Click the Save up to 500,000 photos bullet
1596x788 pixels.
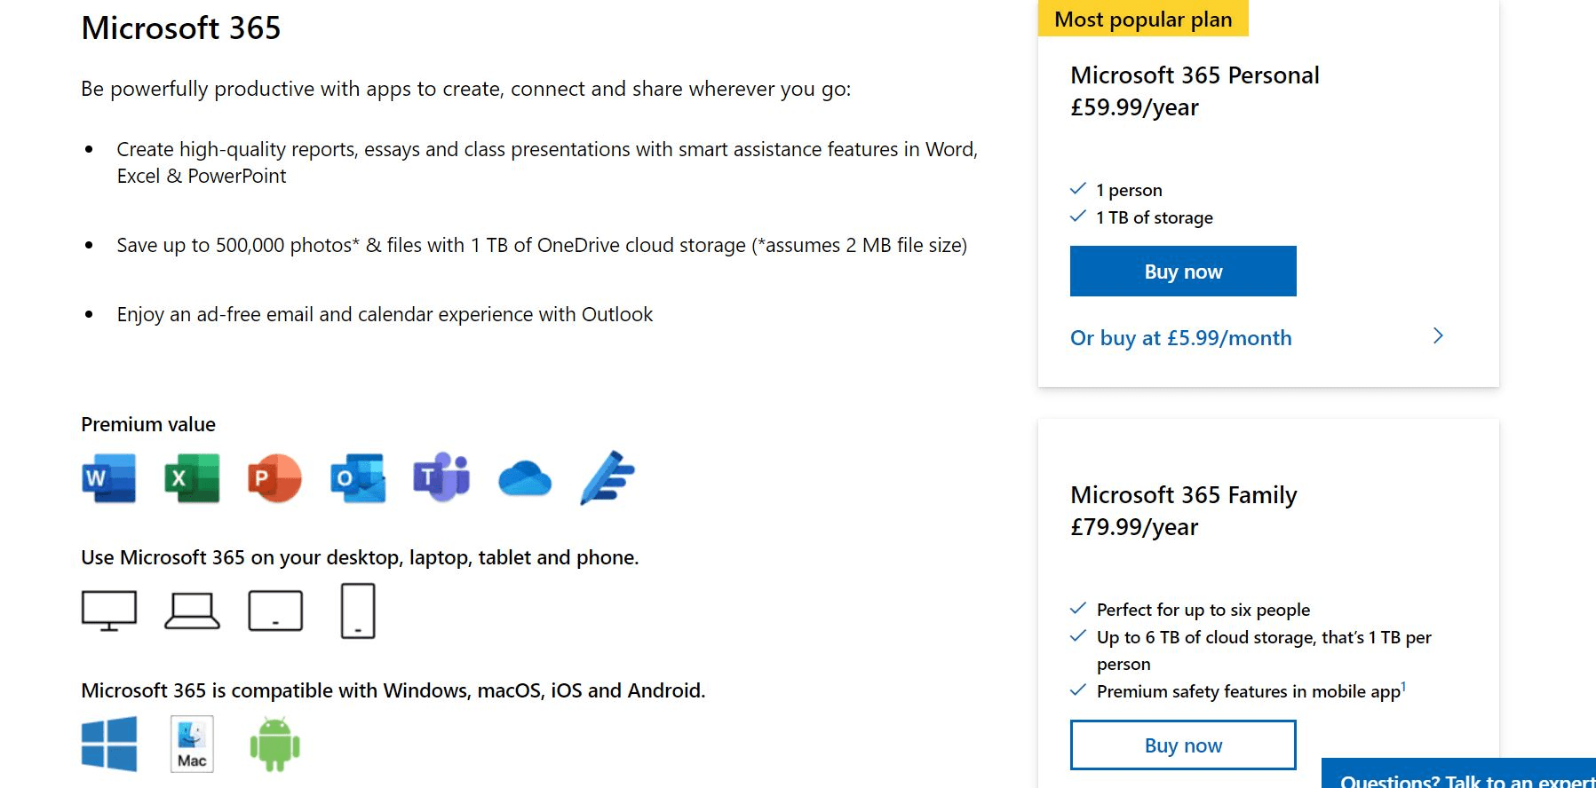(542, 245)
